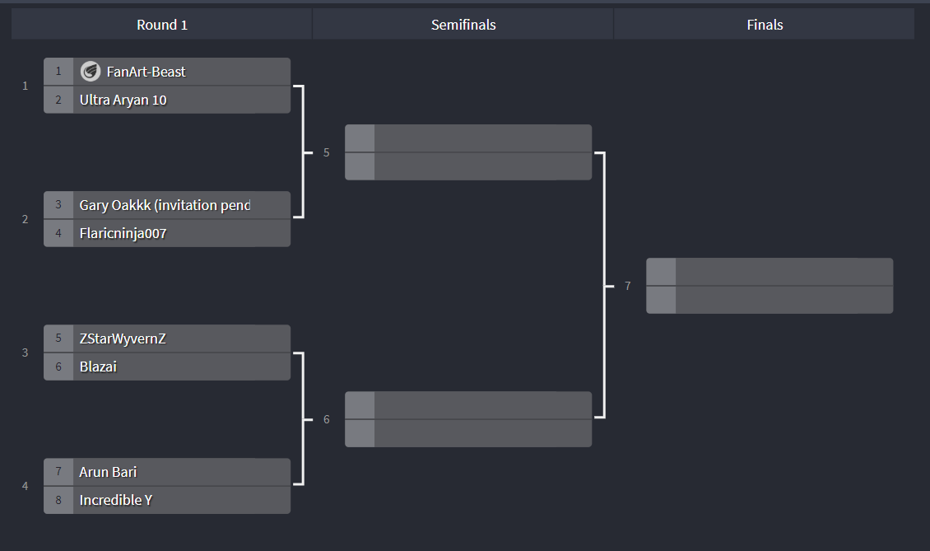Select Incredible Y in match 4
The image size is (930, 551).
pos(167,501)
